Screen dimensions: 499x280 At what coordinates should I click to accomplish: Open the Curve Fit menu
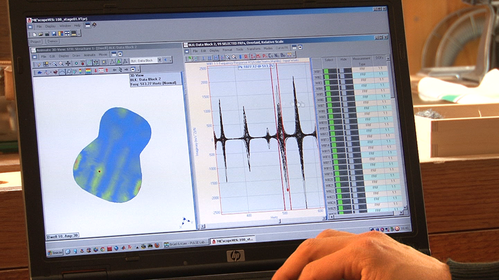click(282, 48)
